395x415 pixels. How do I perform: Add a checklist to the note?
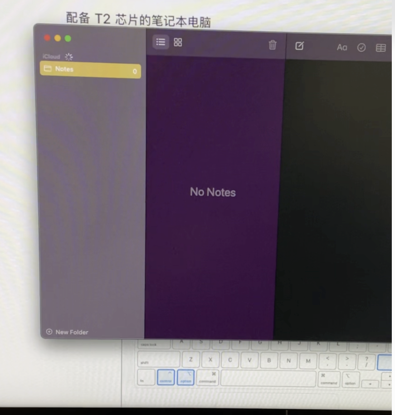coord(361,48)
